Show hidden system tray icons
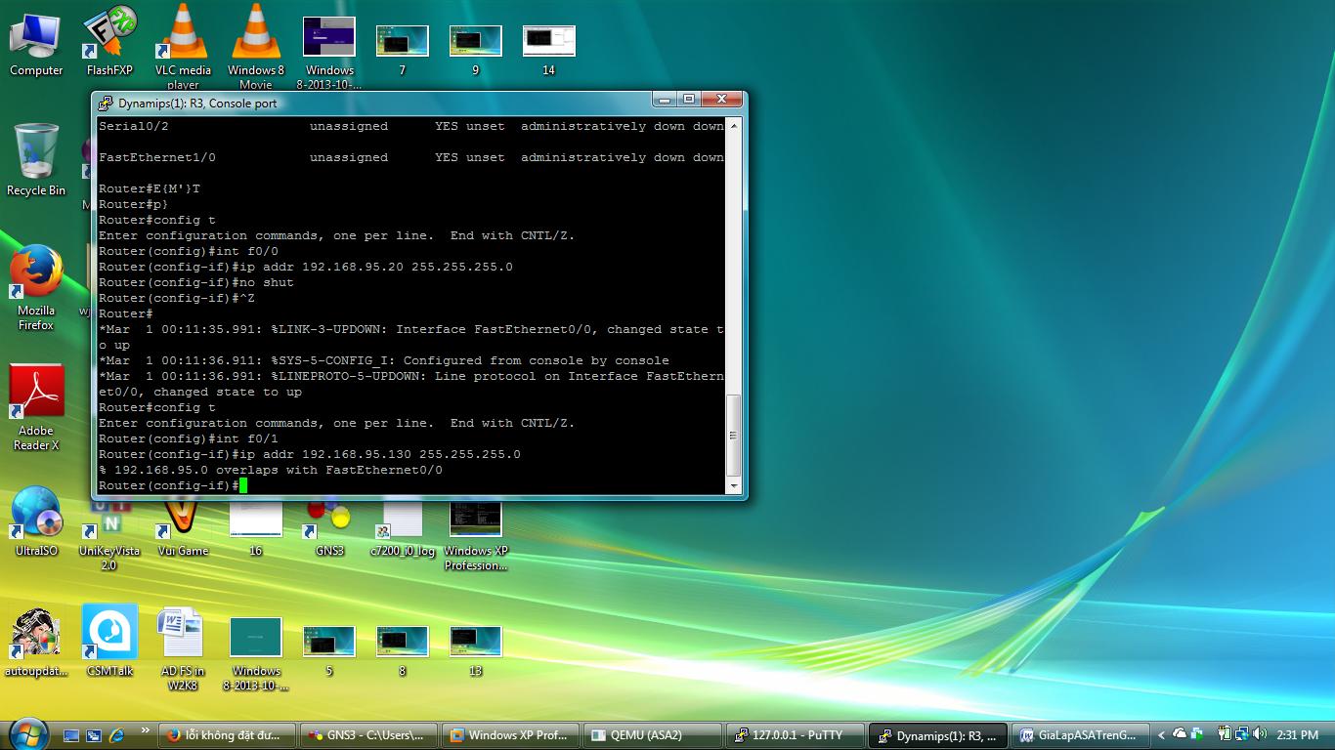 click(x=1161, y=734)
